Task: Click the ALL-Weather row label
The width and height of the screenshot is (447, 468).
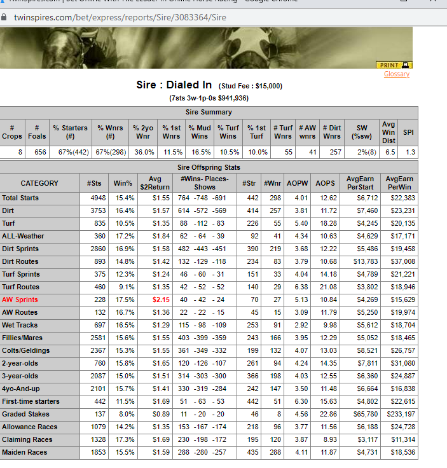Action: [x=23, y=236]
